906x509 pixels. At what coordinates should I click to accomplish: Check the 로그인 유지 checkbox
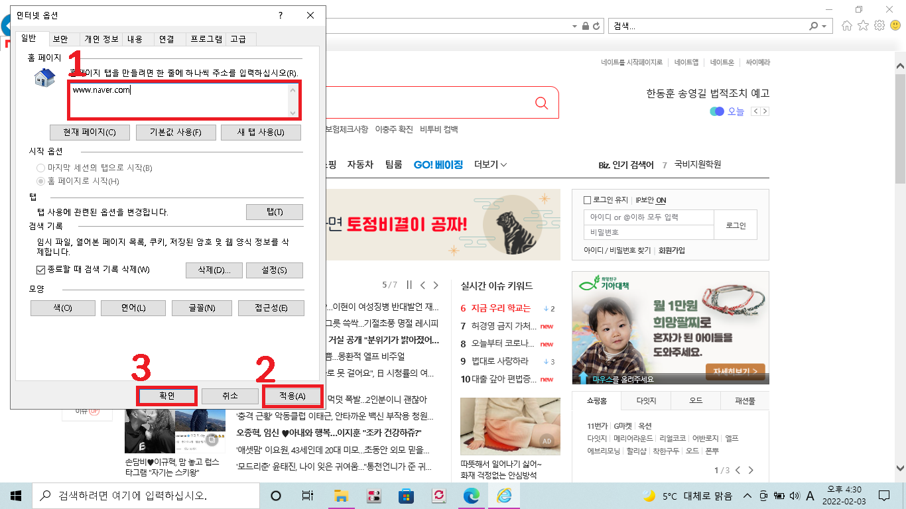(587, 200)
